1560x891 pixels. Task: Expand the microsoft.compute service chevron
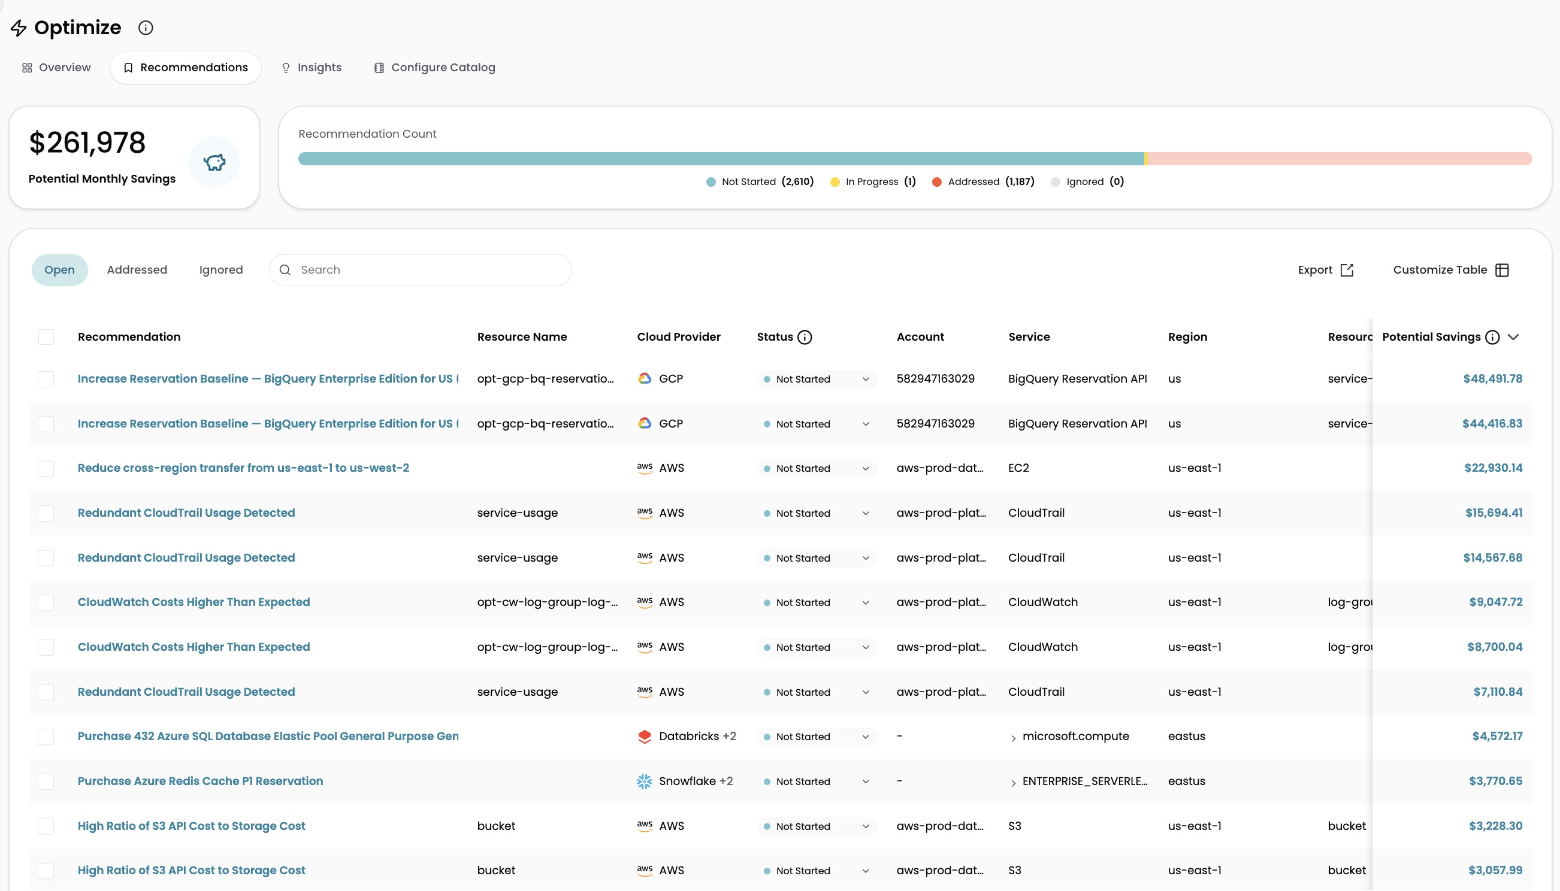tap(1014, 738)
